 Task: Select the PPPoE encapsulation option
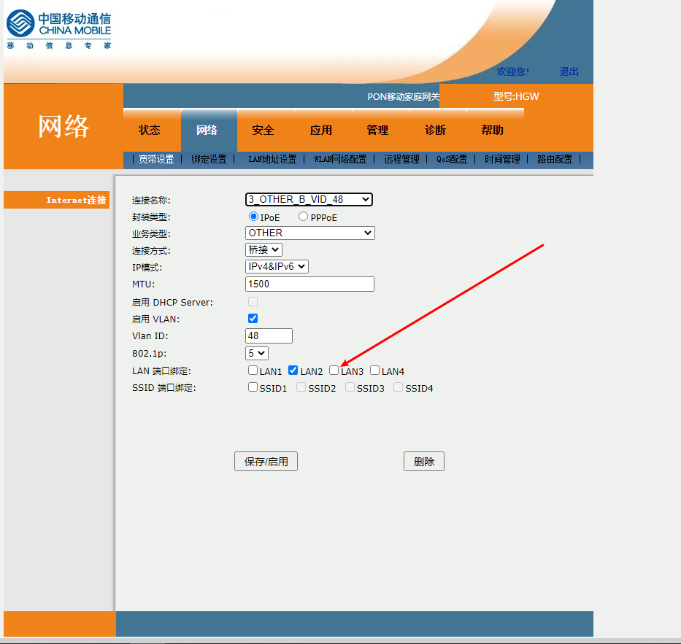(304, 217)
